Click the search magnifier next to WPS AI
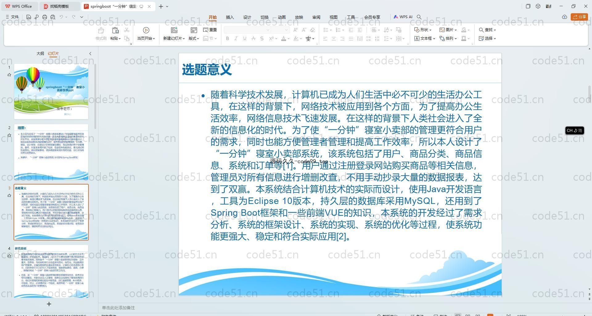 [419, 17]
